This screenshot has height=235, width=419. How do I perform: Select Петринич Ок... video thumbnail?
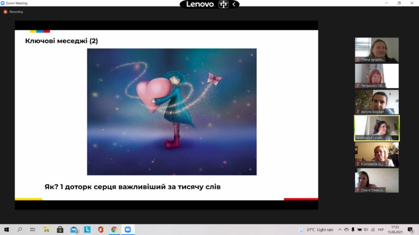point(377,76)
